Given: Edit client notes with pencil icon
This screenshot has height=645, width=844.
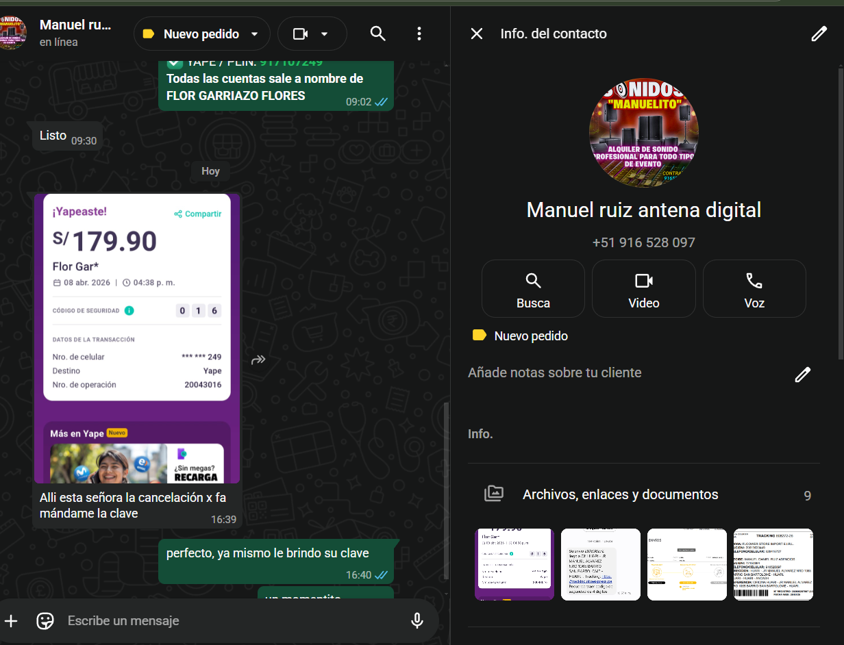Looking at the screenshot, I should [802, 374].
